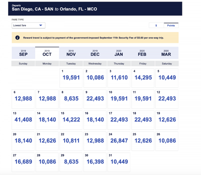The width and height of the screenshot is (201, 175).
Task: Select October 2 fare of 10,086 points
Action: tap(95, 78)
